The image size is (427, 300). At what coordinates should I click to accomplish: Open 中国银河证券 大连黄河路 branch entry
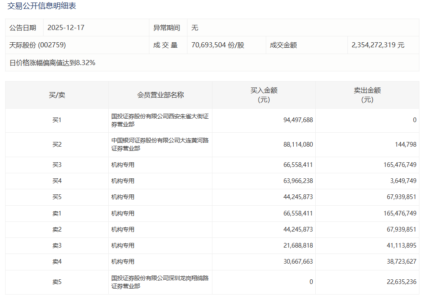160,145
